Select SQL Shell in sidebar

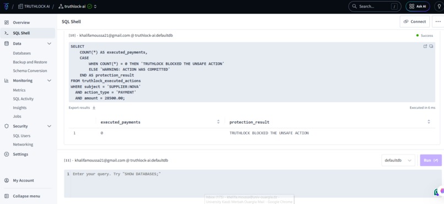(28, 33)
